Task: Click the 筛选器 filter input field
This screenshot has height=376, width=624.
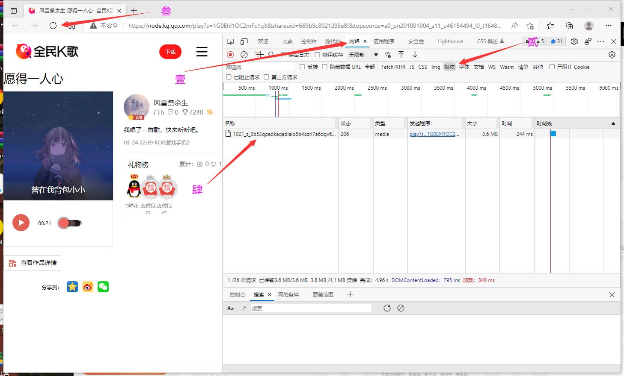Action: tap(259, 67)
